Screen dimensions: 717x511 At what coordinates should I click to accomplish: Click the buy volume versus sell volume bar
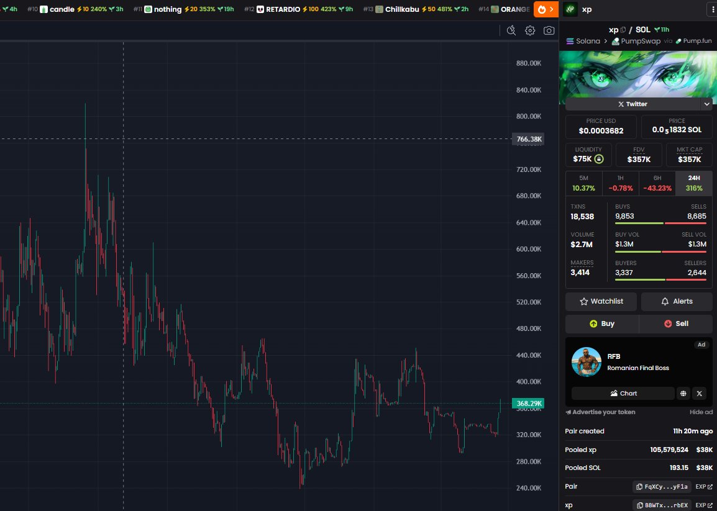pyautogui.click(x=660, y=251)
